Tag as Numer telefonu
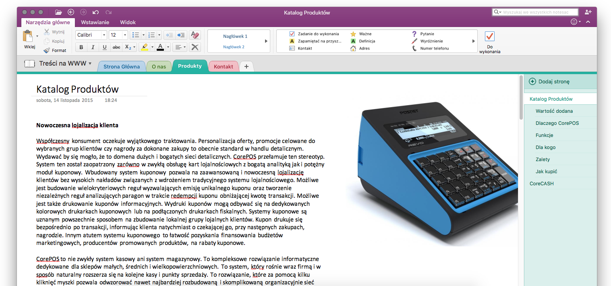This screenshot has height=286, width=611. point(430,48)
